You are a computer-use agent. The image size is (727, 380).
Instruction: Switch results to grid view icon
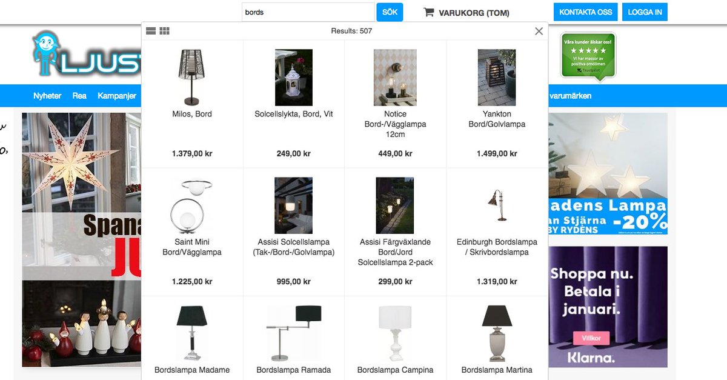(164, 31)
